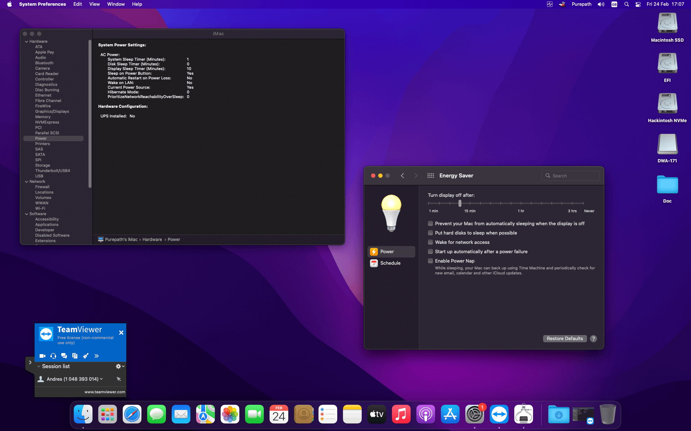Viewport: 691px width, 431px height.
Task: Collapse the Hardware tree section
Action: pos(27,42)
